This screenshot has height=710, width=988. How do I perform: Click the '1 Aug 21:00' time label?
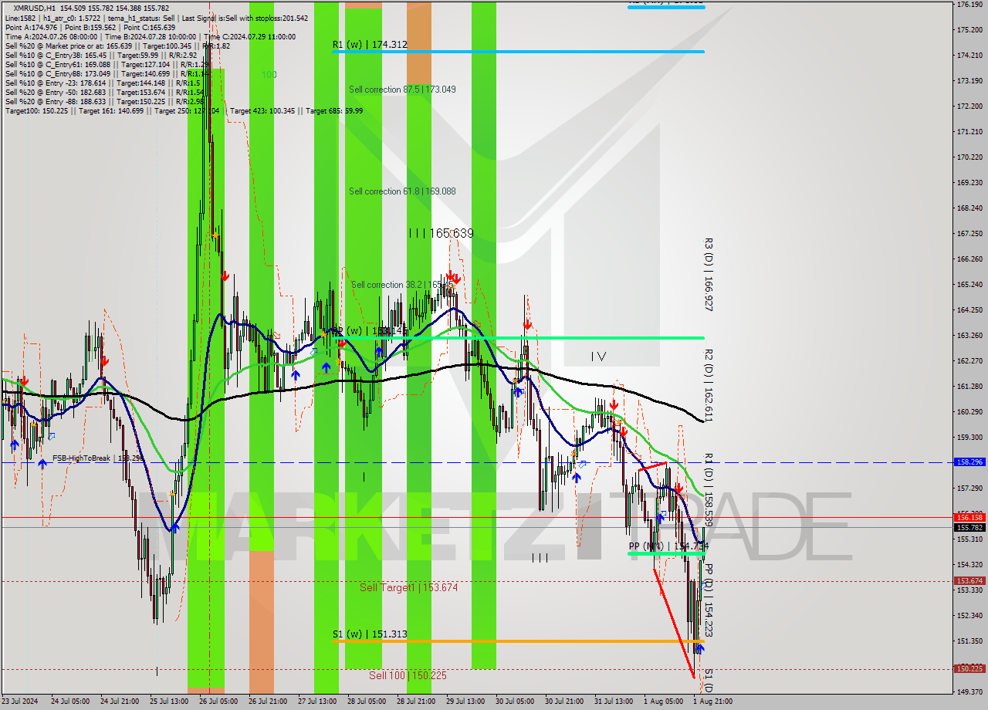pos(712,702)
